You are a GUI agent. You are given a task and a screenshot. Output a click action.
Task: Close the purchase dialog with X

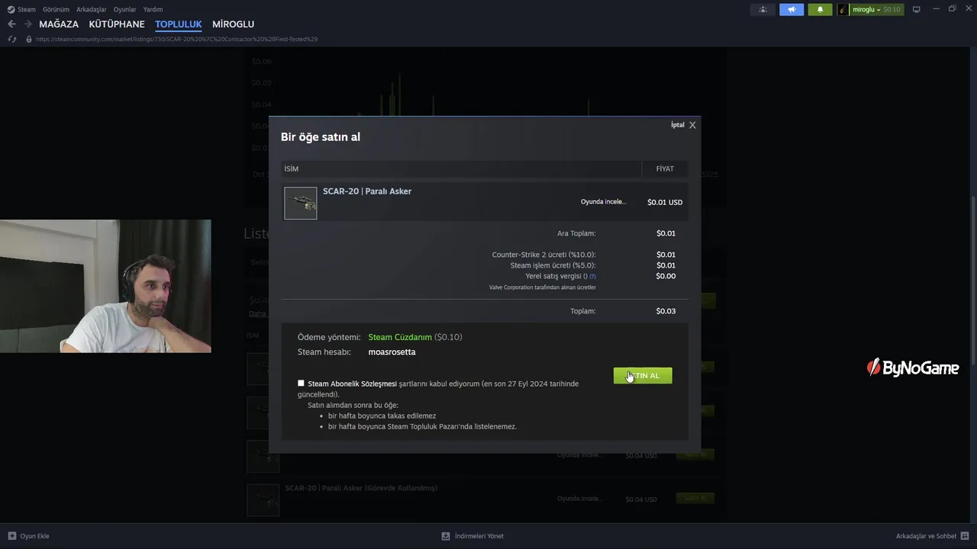(x=692, y=125)
